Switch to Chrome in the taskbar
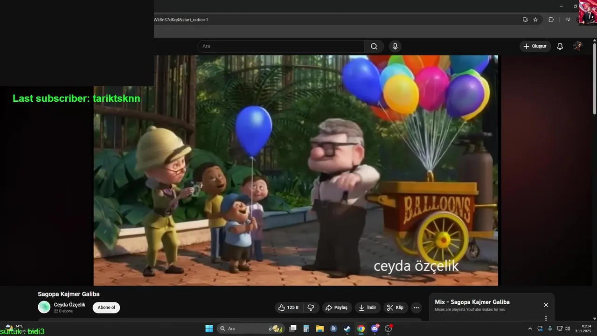Viewport: 597px width, 336px height. (x=361, y=329)
